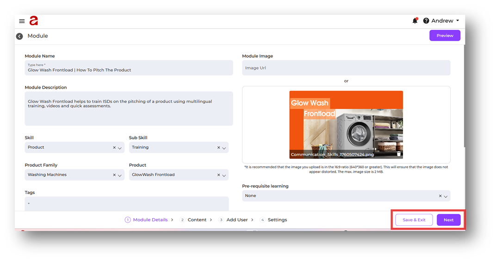Screen dimensions: 496x261
Task: Open the Andrew user account menu
Action: (445, 21)
